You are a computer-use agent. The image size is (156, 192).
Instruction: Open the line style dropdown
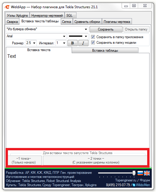pos(78,36)
